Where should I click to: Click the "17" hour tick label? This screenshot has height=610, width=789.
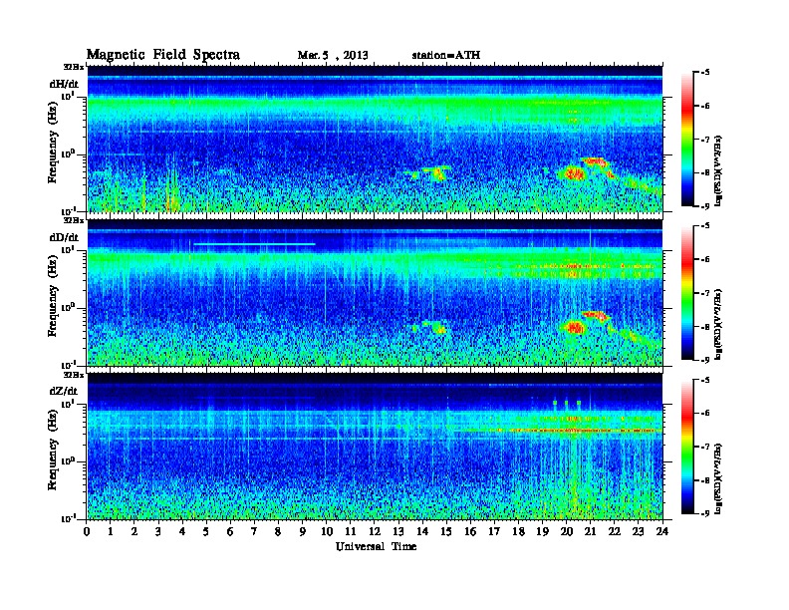tap(494, 531)
